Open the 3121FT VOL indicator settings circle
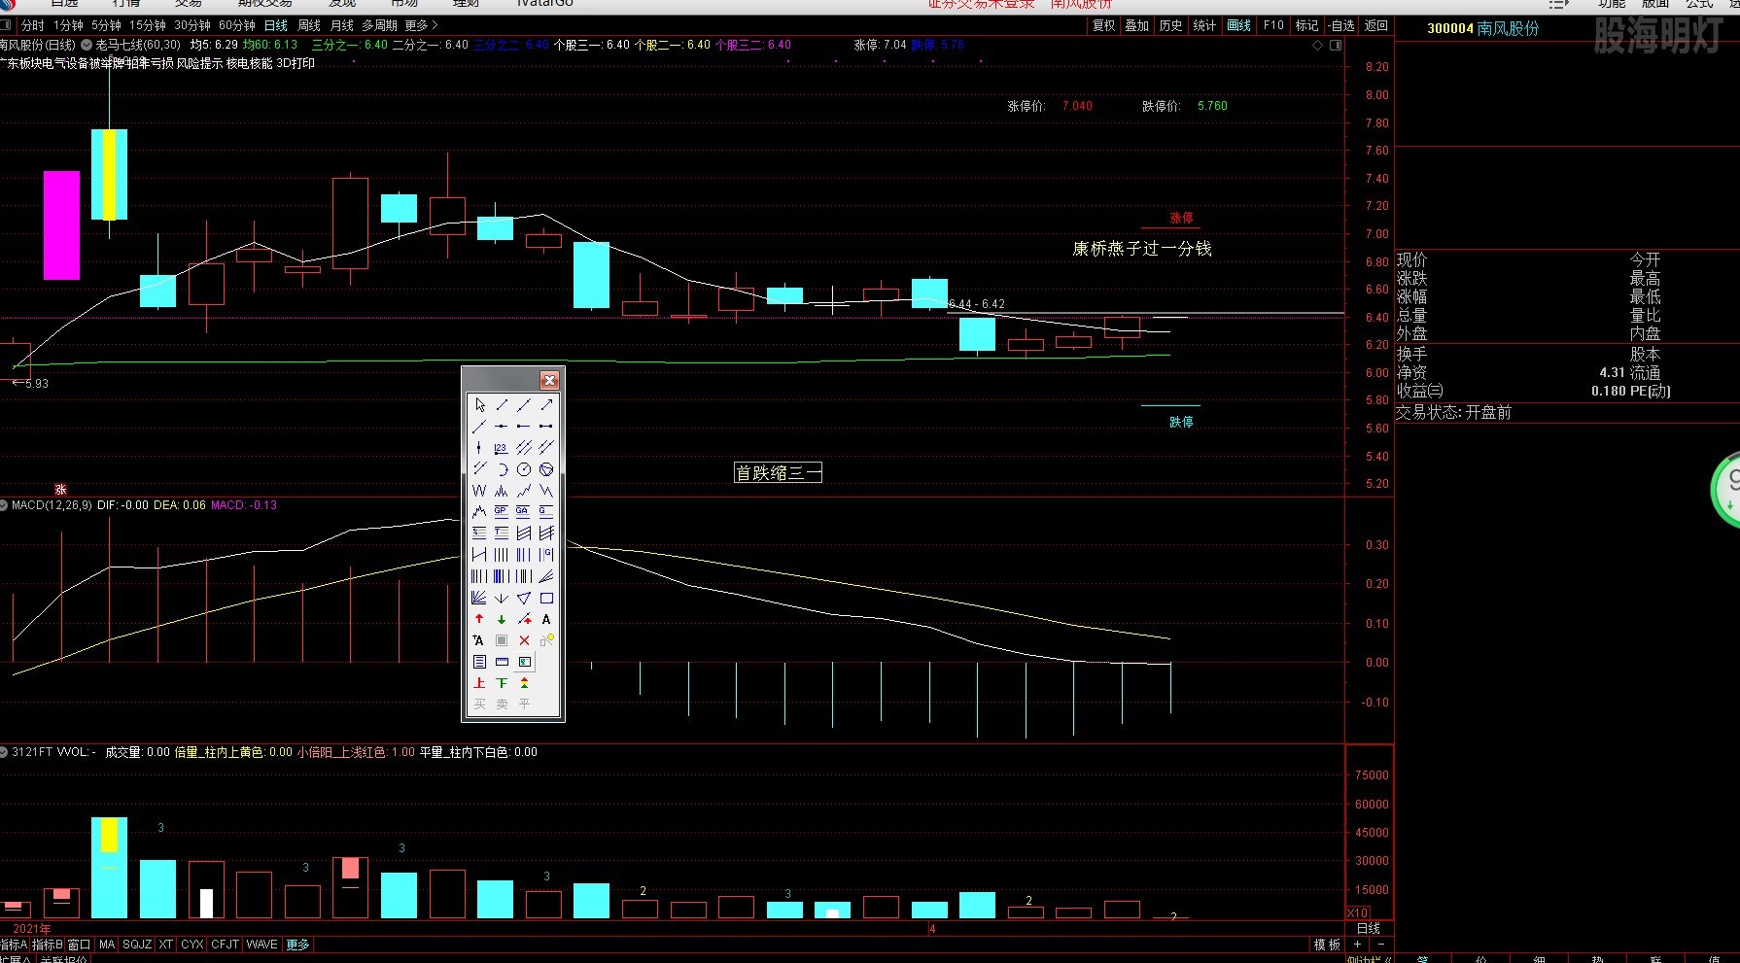 pyautogui.click(x=5, y=752)
